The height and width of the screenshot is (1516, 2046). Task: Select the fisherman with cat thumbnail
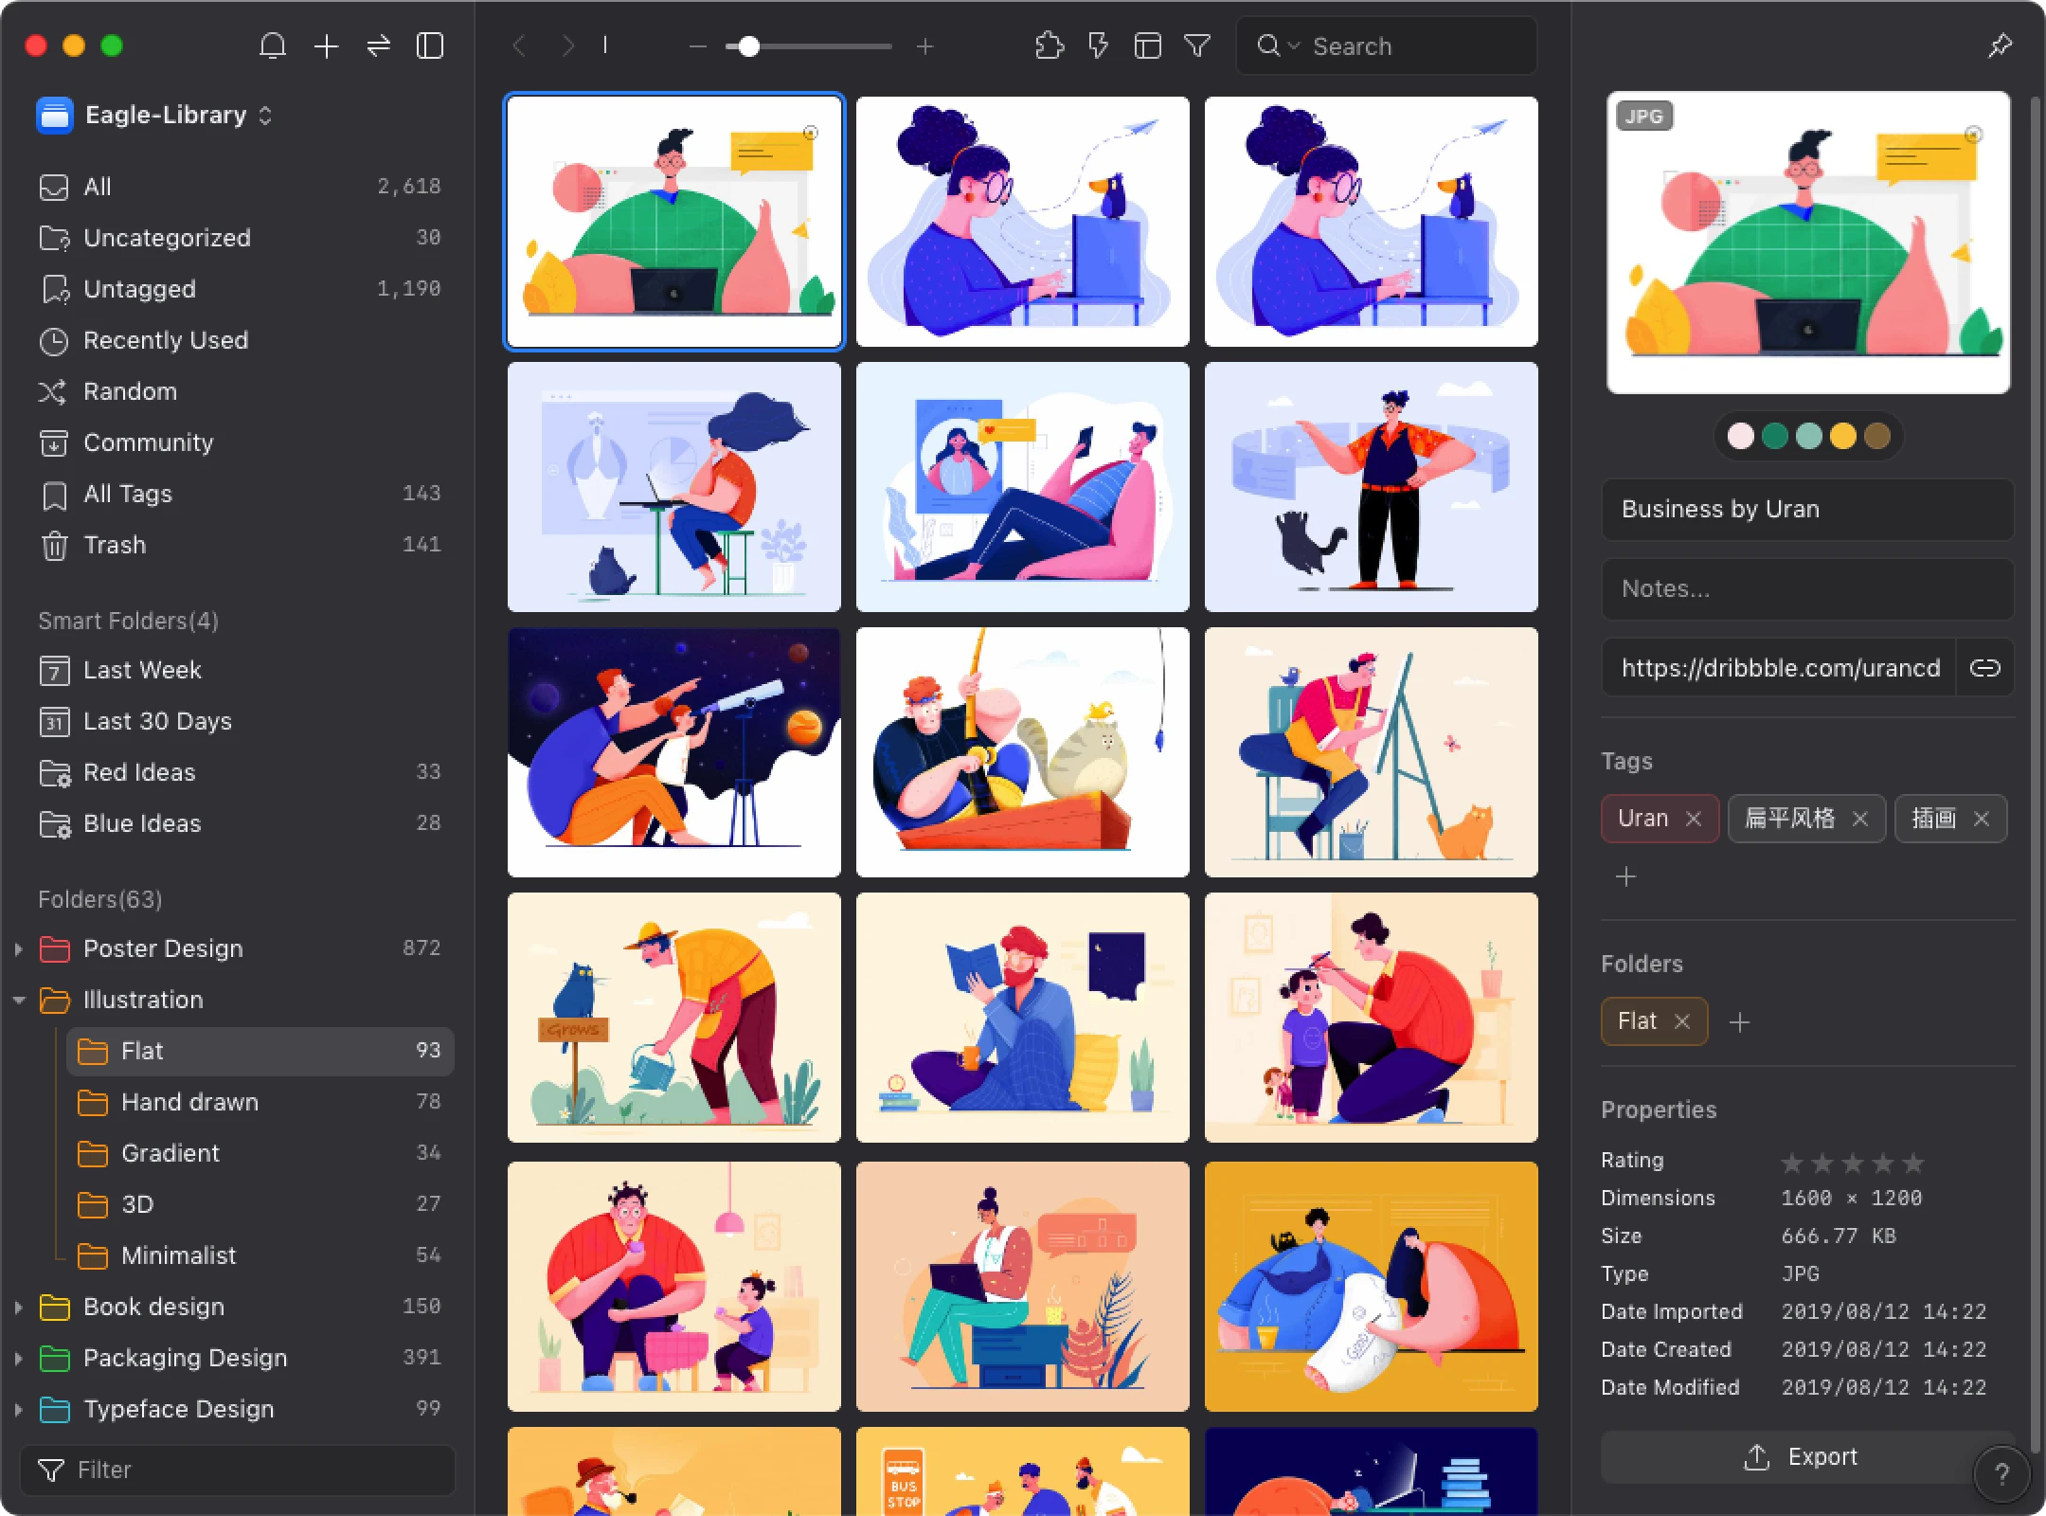(x=1023, y=752)
